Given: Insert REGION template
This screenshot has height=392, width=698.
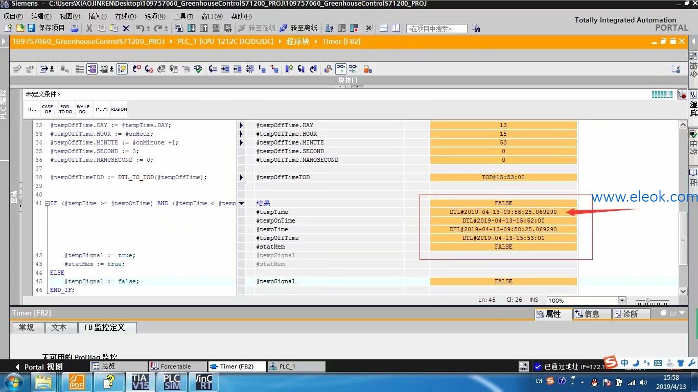Looking at the screenshot, I should (x=119, y=109).
